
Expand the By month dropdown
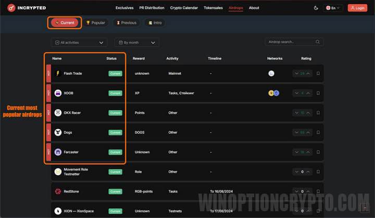tap(137, 43)
